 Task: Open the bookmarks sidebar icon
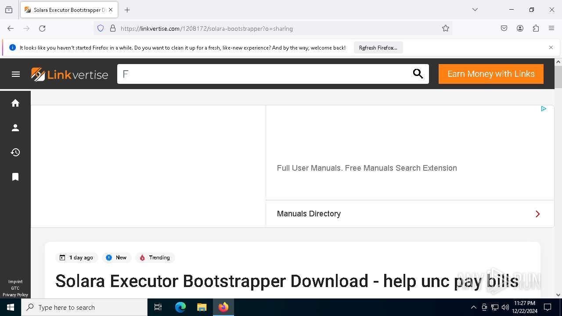15,177
